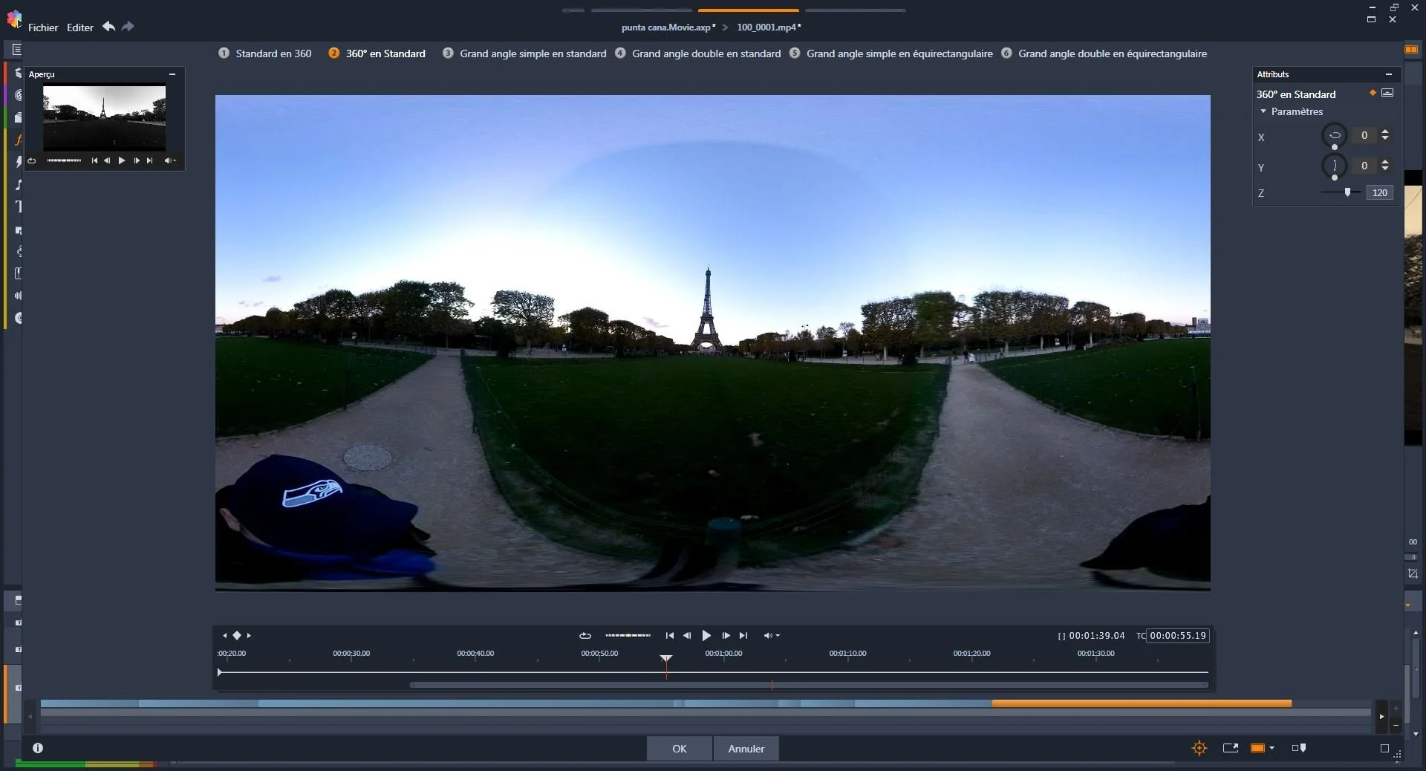Jump to end in main player
This screenshot has height=771, width=1426.
(743, 636)
